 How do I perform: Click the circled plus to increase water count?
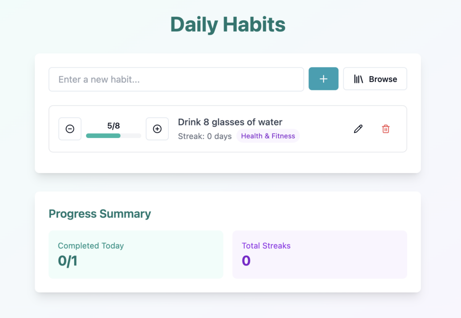[x=157, y=129]
